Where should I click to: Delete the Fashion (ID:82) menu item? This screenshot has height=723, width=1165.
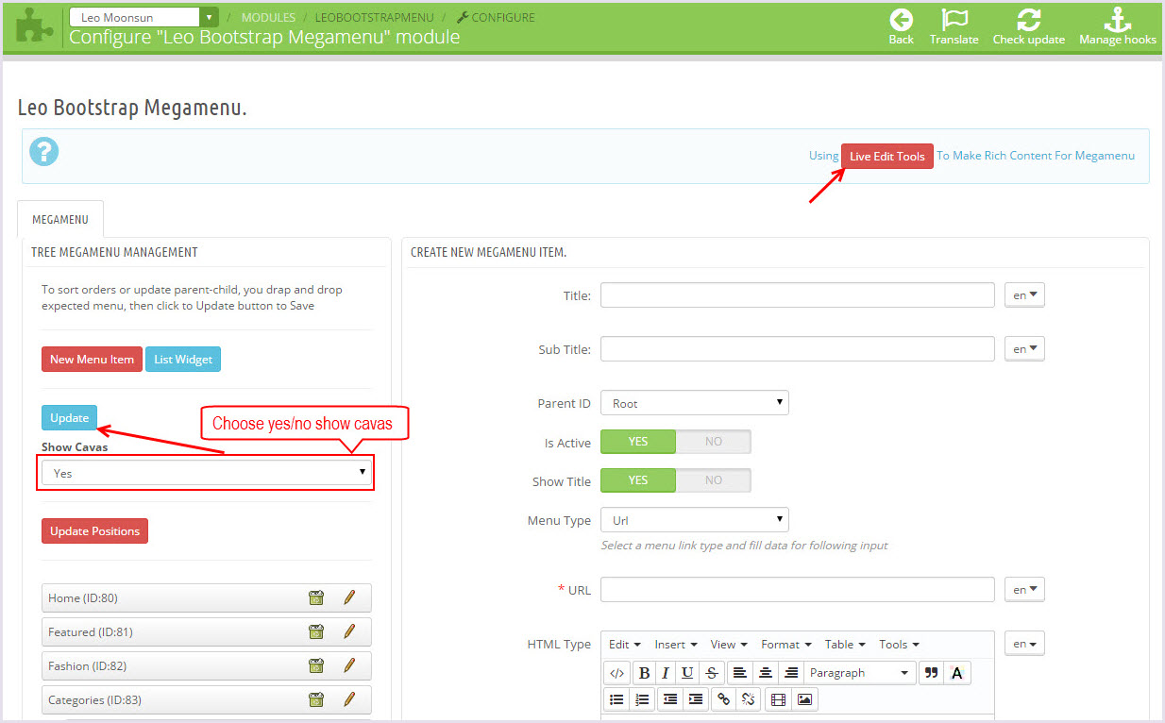tap(316, 665)
